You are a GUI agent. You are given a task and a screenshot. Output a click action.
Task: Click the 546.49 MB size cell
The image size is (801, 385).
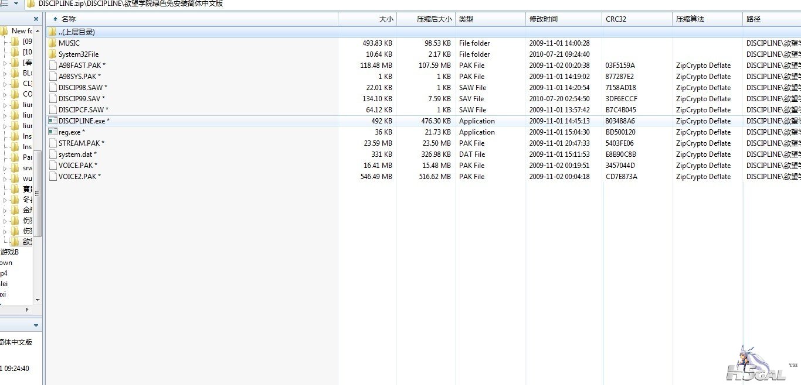click(376, 176)
